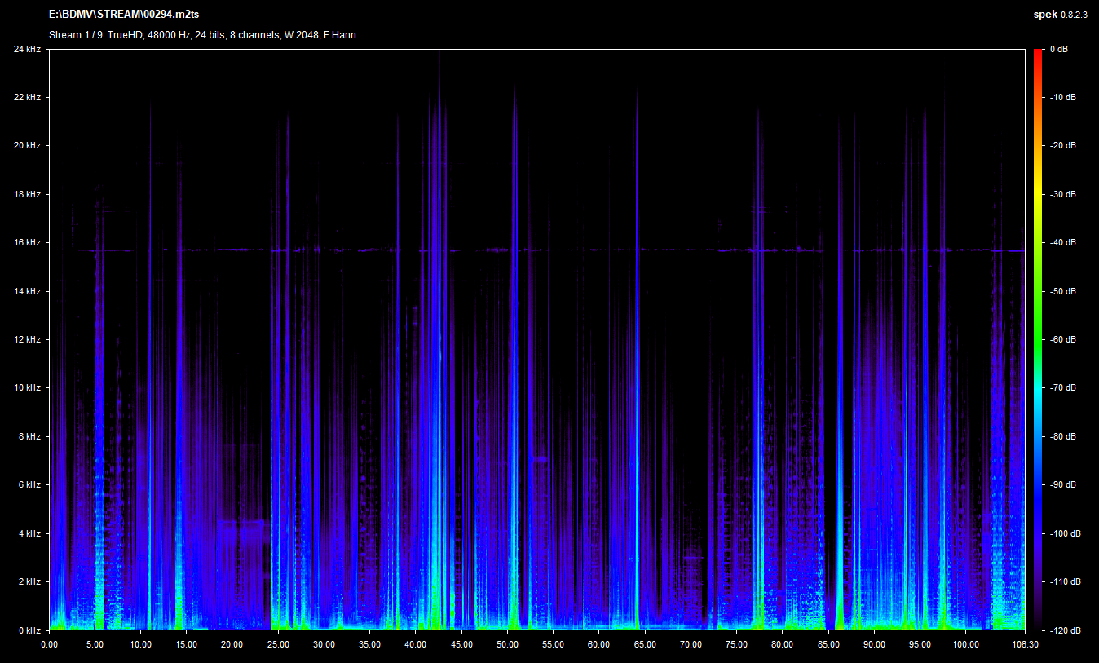The image size is (1099, 663).
Task: Click the 0:00 start time marker
Action: [49, 644]
